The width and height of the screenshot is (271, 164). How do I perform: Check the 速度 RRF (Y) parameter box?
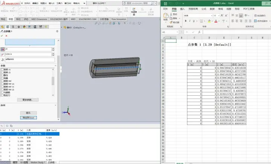click(2, 87)
